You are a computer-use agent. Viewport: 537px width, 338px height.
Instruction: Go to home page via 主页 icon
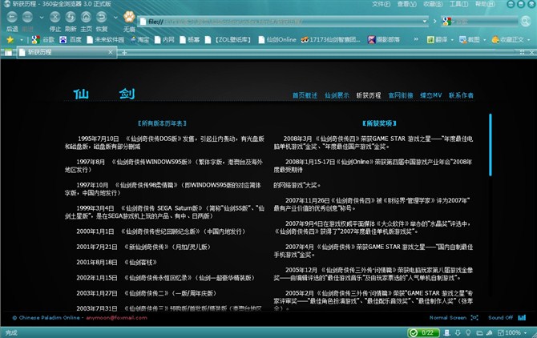86,17
